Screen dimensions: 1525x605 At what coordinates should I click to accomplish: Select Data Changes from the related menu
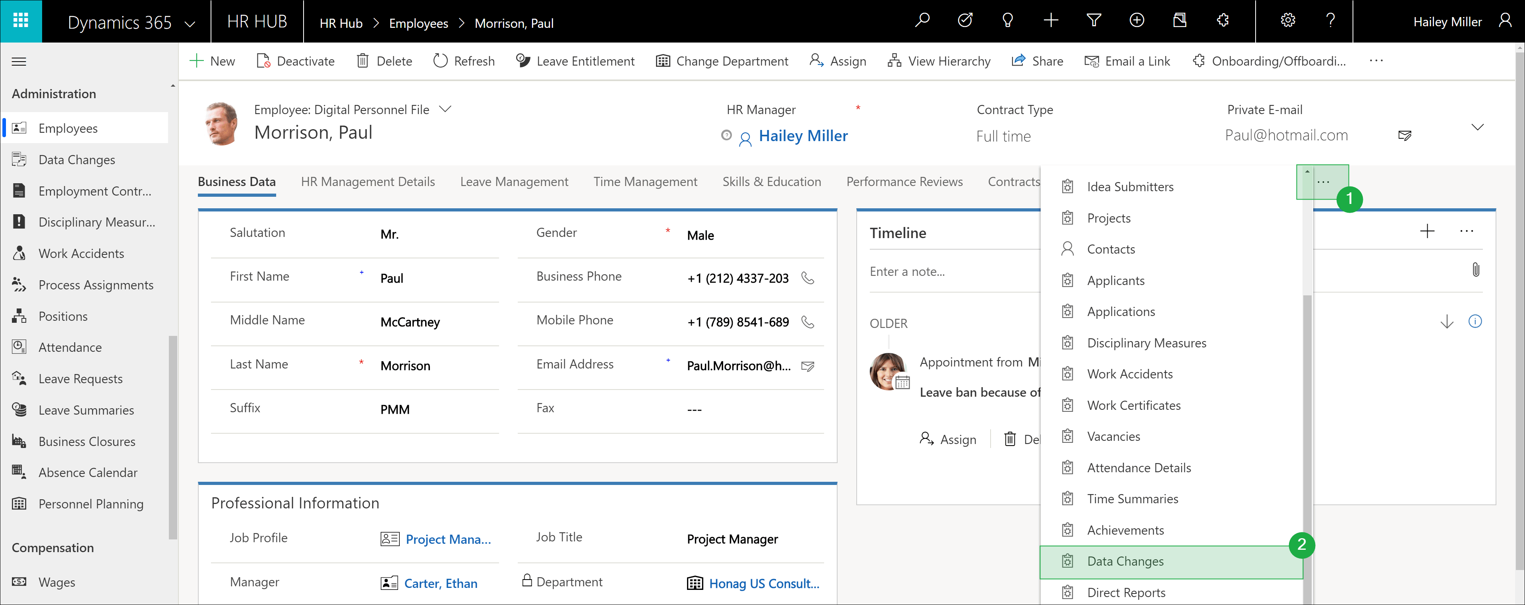click(1171, 561)
